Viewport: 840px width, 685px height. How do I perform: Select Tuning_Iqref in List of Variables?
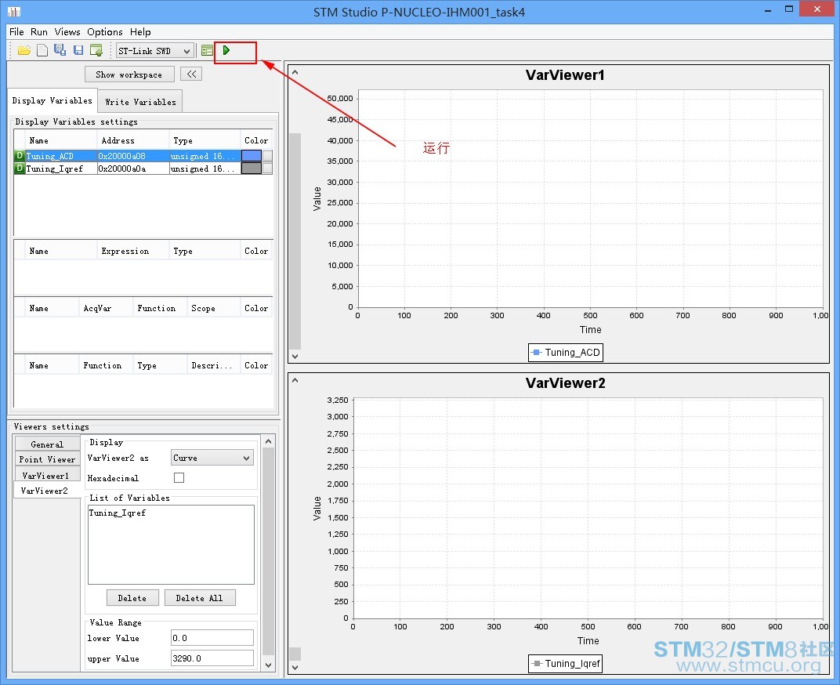pyautogui.click(x=118, y=513)
